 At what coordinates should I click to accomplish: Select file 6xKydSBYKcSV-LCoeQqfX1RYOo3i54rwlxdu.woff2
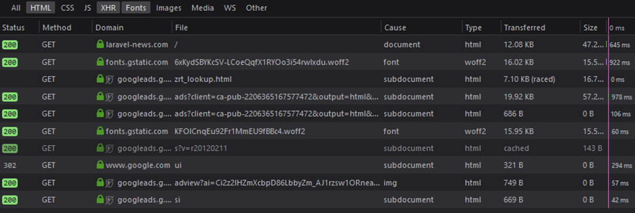tap(262, 62)
